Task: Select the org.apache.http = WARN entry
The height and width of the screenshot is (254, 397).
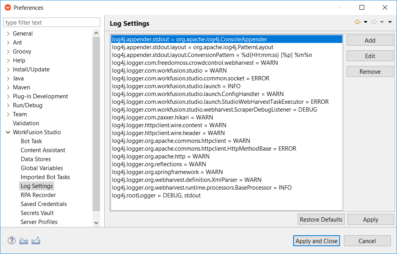Action: point(226,156)
